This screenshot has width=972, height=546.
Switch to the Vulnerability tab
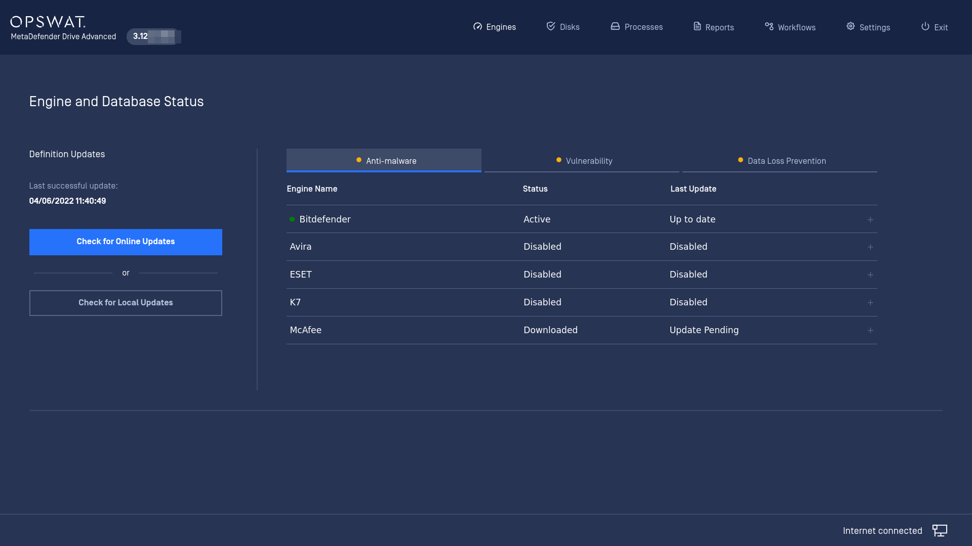coord(582,160)
